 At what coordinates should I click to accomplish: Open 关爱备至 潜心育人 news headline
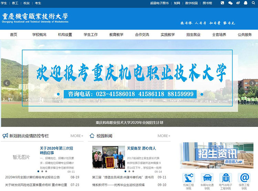(x=141, y=148)
